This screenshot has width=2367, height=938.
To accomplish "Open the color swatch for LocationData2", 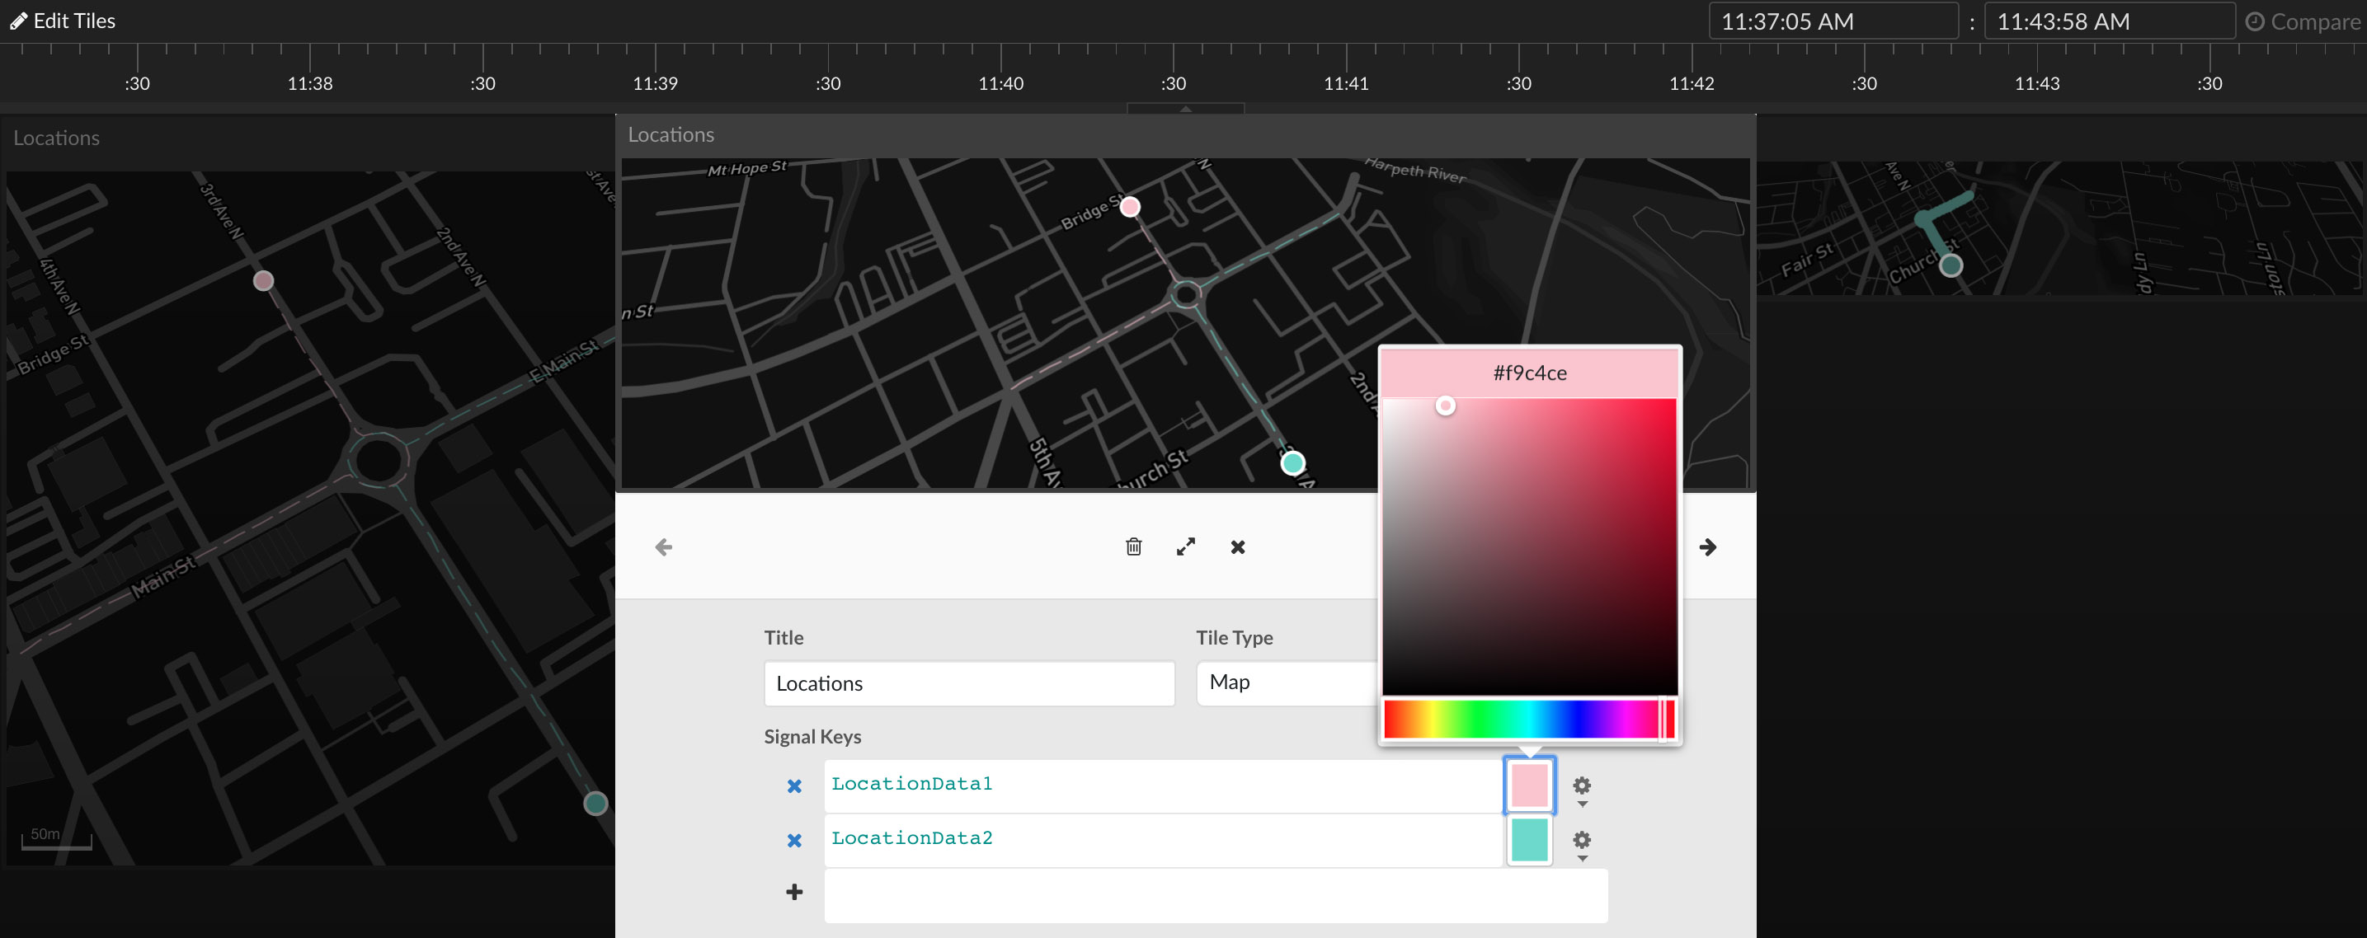I will pyautogui.click(x=1528, y=840).
